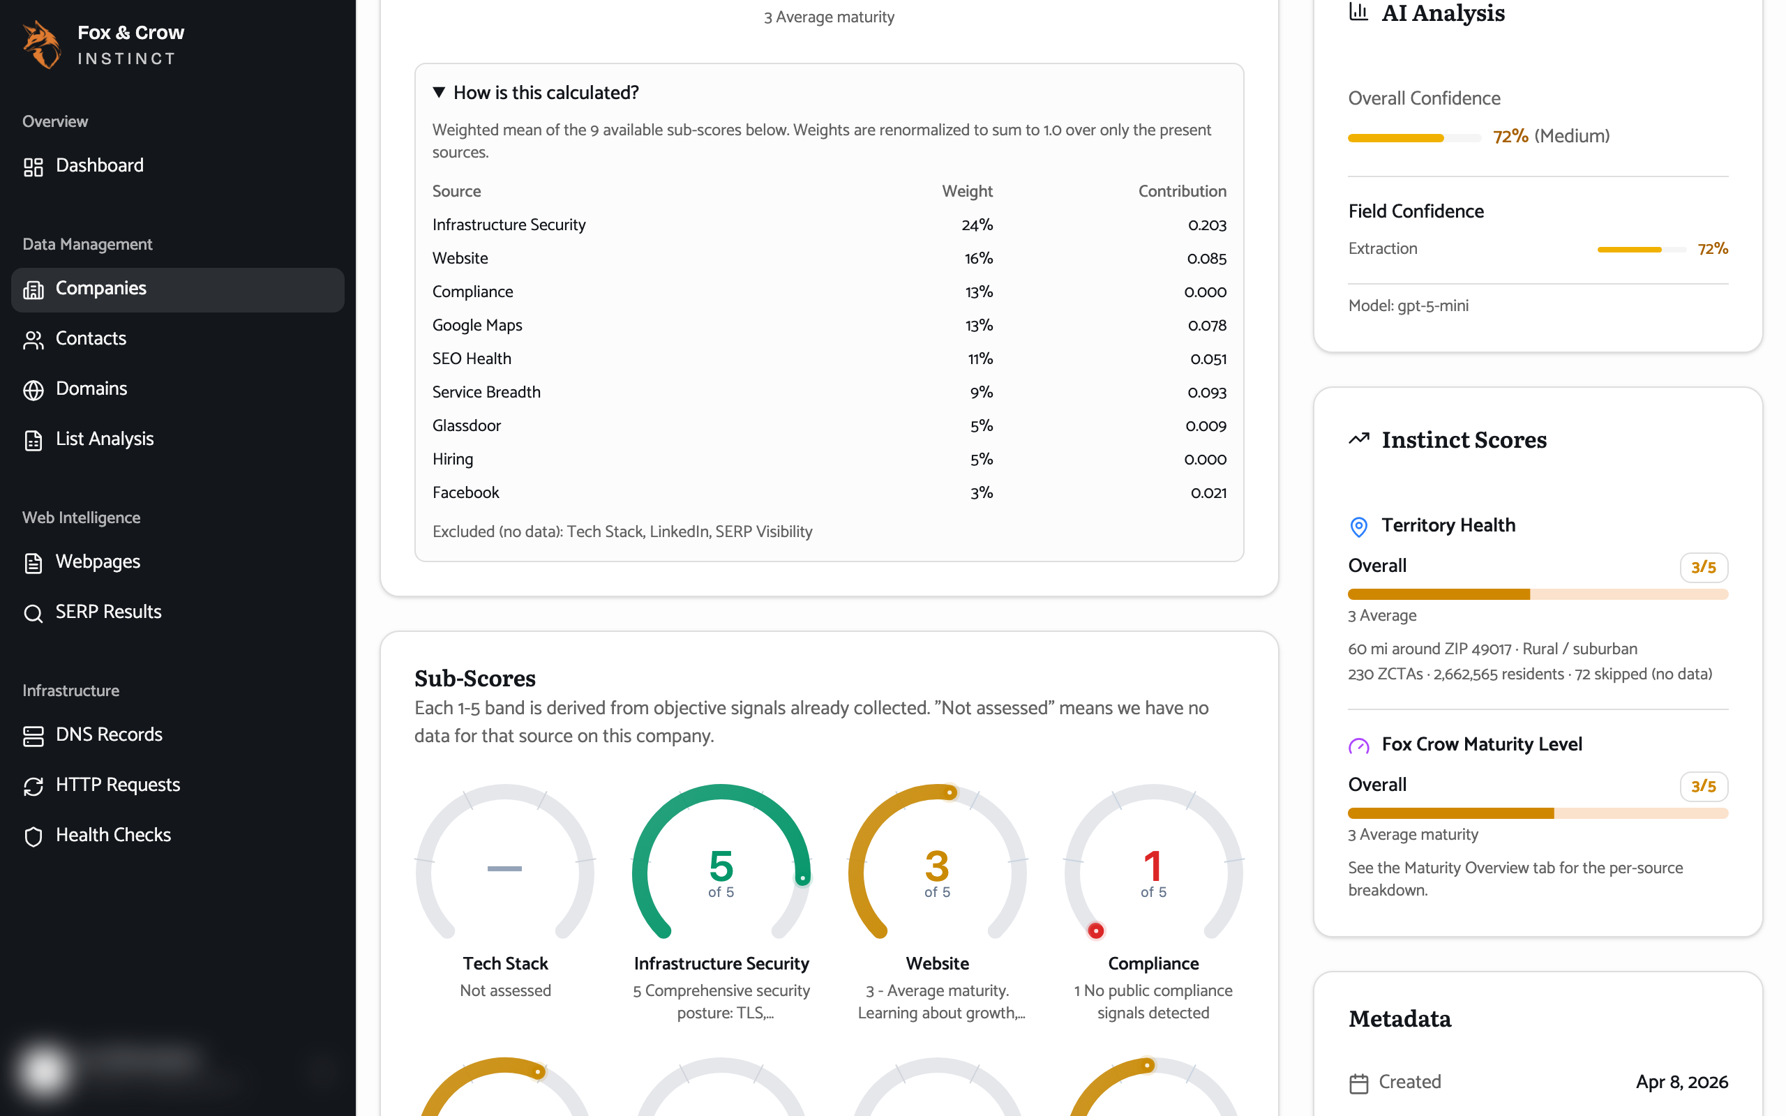
Task: Click the Territory Health map pin icon
Action: point(1359,526)
